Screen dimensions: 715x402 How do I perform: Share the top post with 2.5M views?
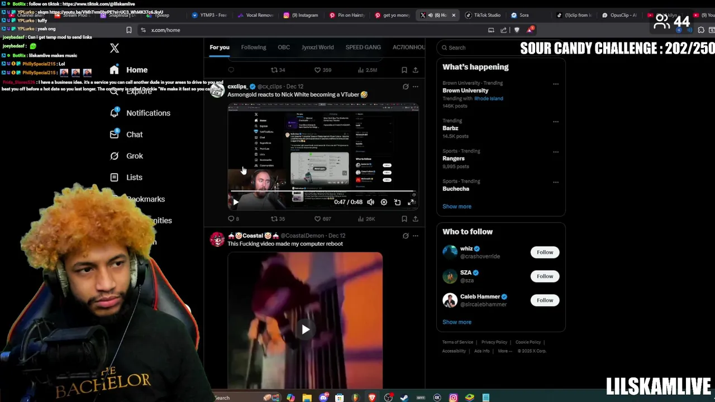click(x=415, y=70)
